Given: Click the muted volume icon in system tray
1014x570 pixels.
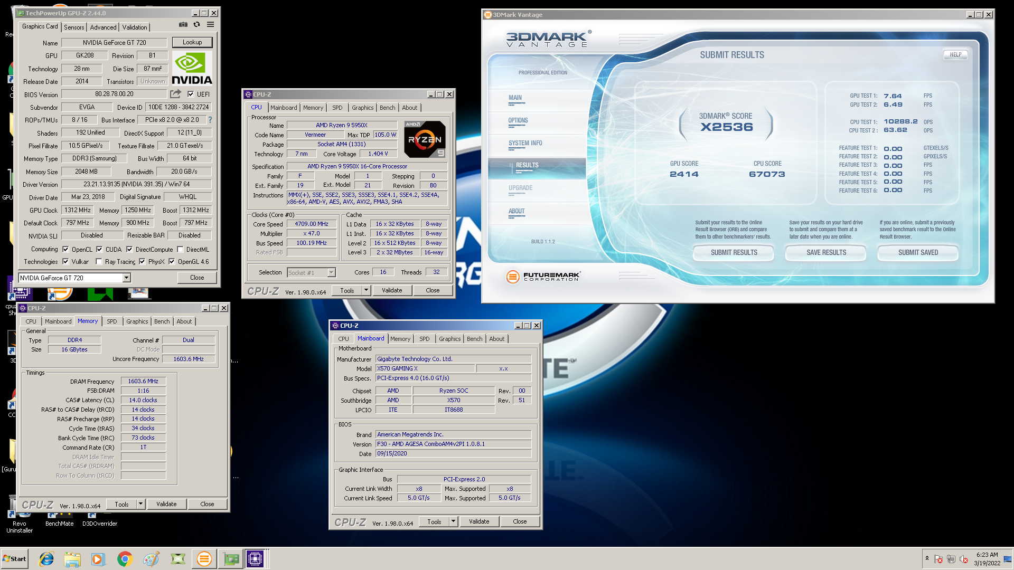Looking at the screenshot, I should [x=964, y=559].
